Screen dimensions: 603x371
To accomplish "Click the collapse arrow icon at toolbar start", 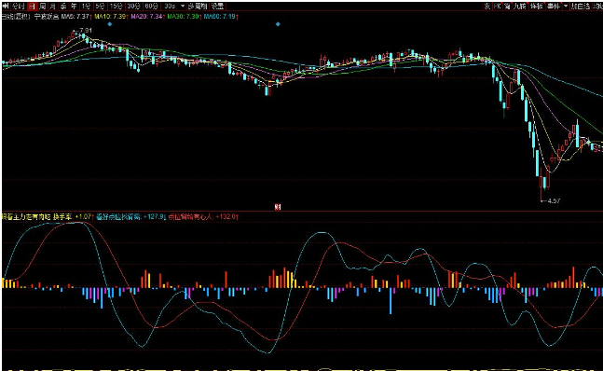I will click(6, 7).
